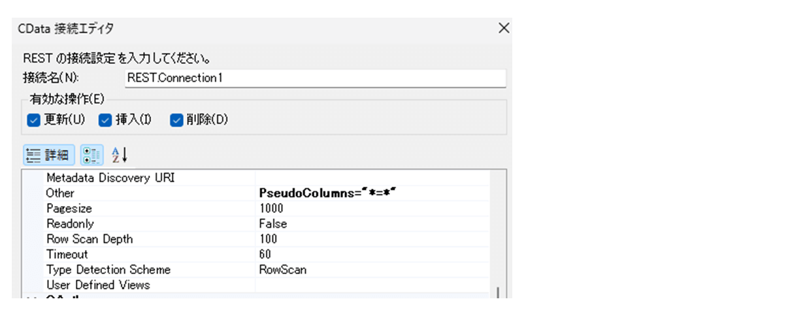Viewport: 790px width, 312px height.
Task: Uncheck the 挿入(I) checkbox
Action: click(x=105, y=121)
